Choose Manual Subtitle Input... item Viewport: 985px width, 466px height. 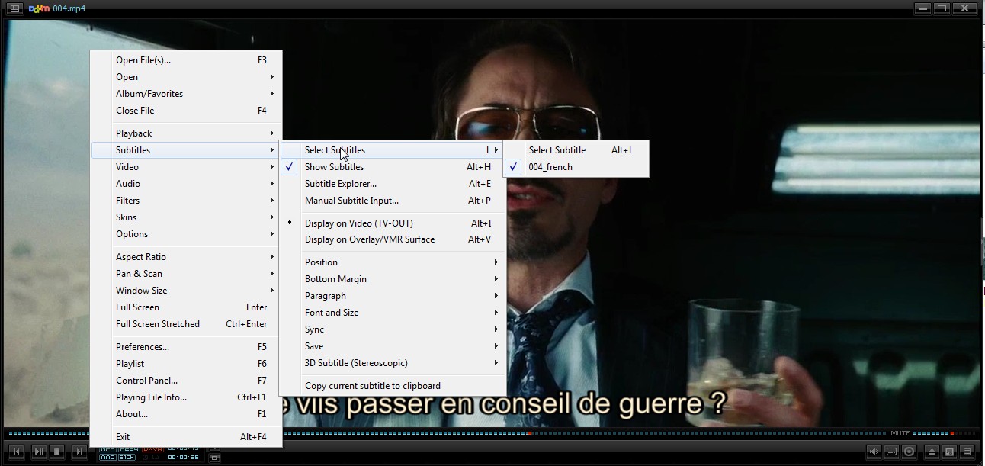click(x=392, y=201)
